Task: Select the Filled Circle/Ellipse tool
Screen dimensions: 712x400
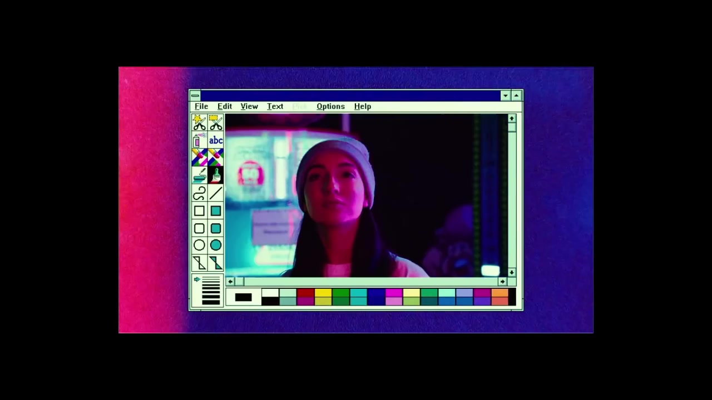Action: [x=216, y=246]
